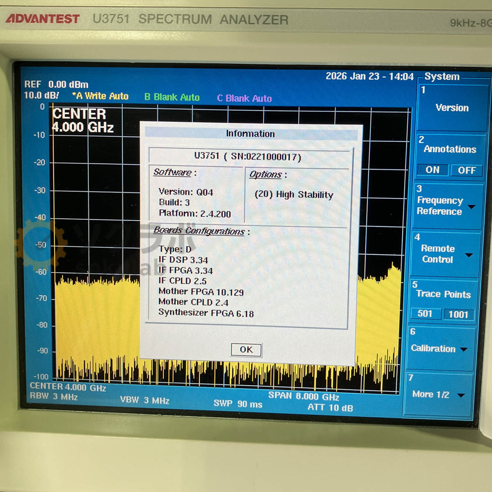Open the Remote Control submenu arrow
The height and width of the screenshot is (492, 492).
click(469, 255)
